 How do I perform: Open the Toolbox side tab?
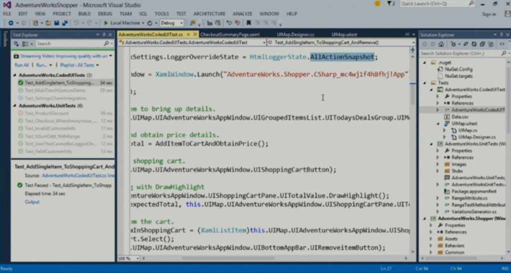coord(5,39)
